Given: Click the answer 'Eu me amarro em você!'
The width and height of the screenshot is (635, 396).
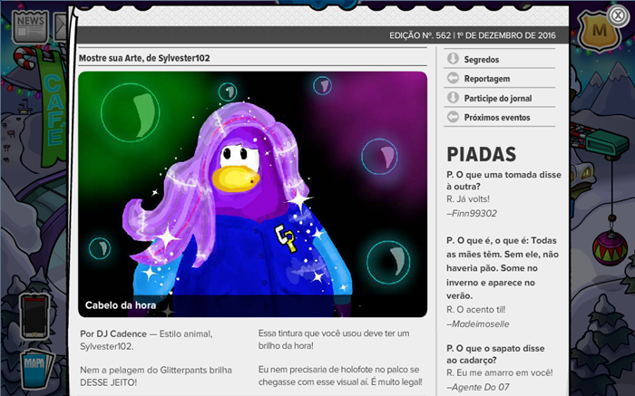Looking at the screenshot, I should (504, 372).
